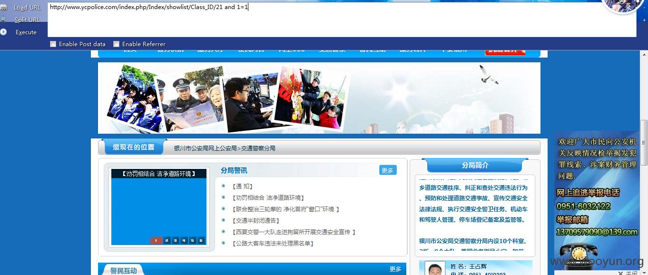Click bullet icon beside 【交通半封闭通告】
The width and height of the screenshot is (648, 275).
(x=224, y=220)
